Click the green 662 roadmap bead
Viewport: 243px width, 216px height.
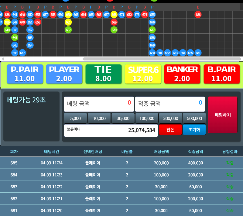[68, 30]
